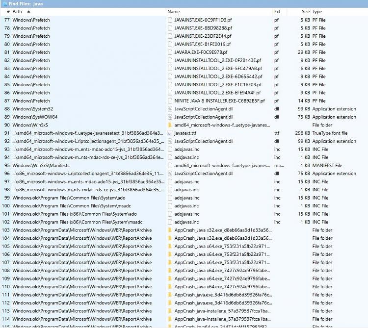This screenshot has width=368, height=328.
Task: Click the Windows\SysWOW64 path in row 89
Action: [x=35, y=117]
